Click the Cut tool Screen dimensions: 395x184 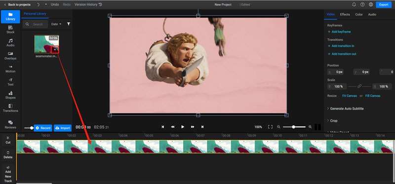[8, 140]
